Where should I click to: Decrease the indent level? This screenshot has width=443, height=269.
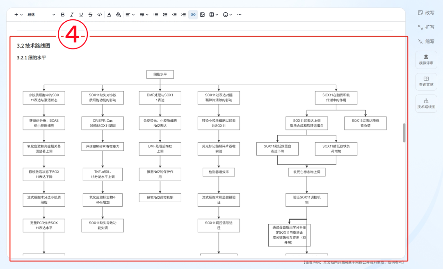174,15
